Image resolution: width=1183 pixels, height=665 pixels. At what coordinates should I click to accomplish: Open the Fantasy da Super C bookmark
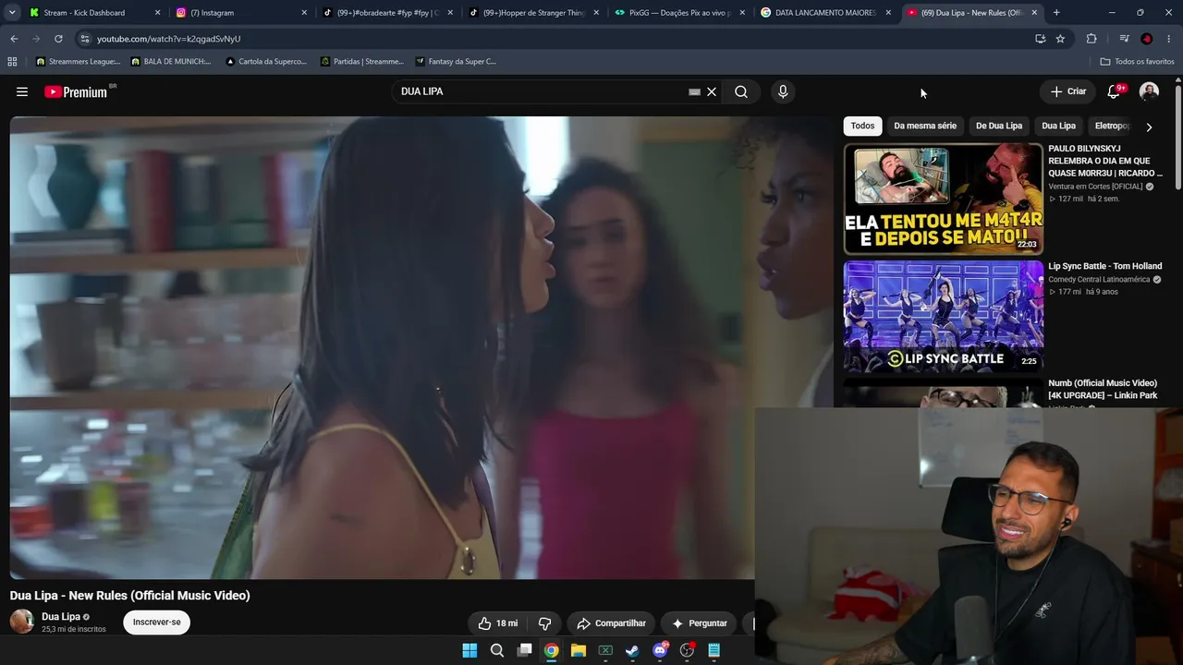(x=456, y=62)
